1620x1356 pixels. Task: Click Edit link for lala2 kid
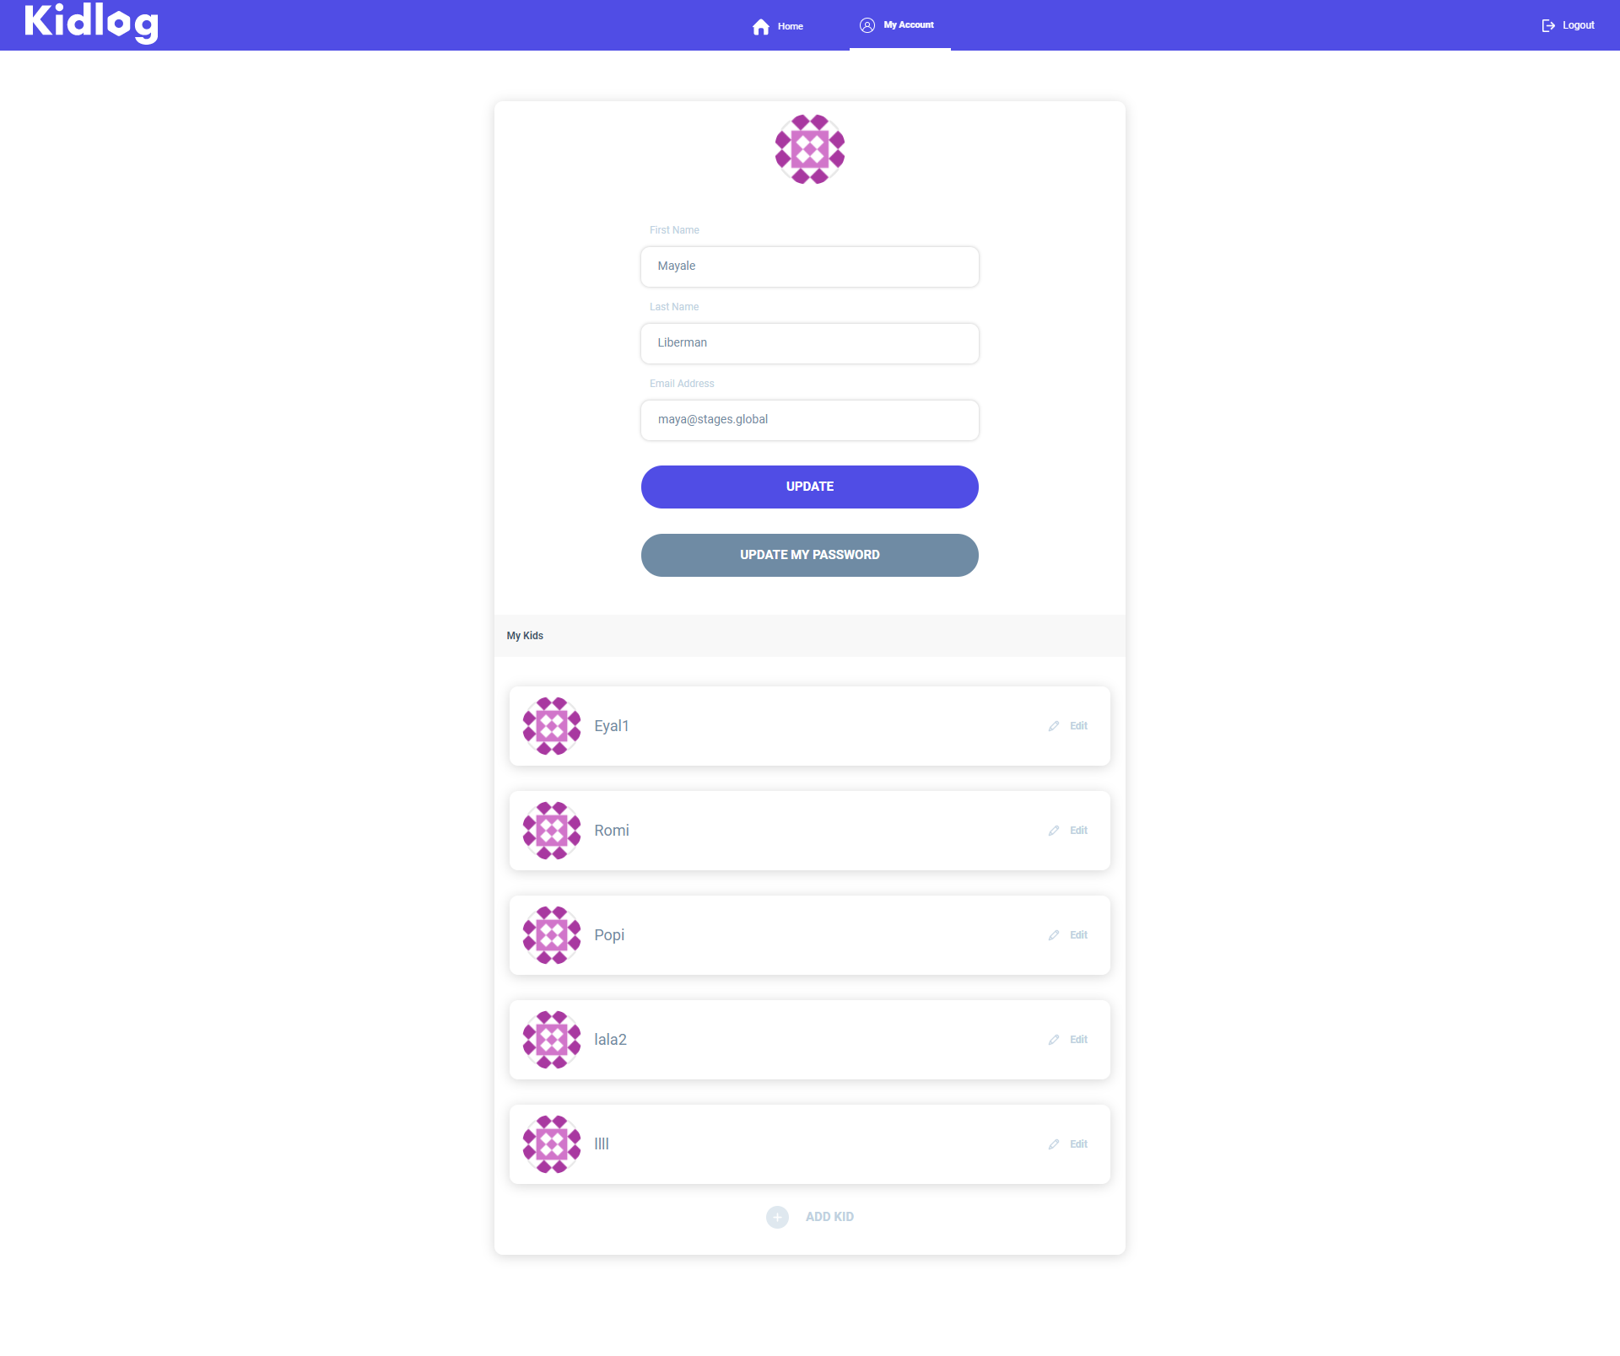point(1077,1039)
